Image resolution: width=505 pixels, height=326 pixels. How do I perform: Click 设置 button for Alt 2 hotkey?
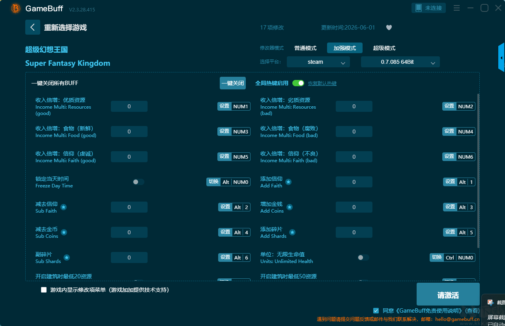tap(225, 207)
